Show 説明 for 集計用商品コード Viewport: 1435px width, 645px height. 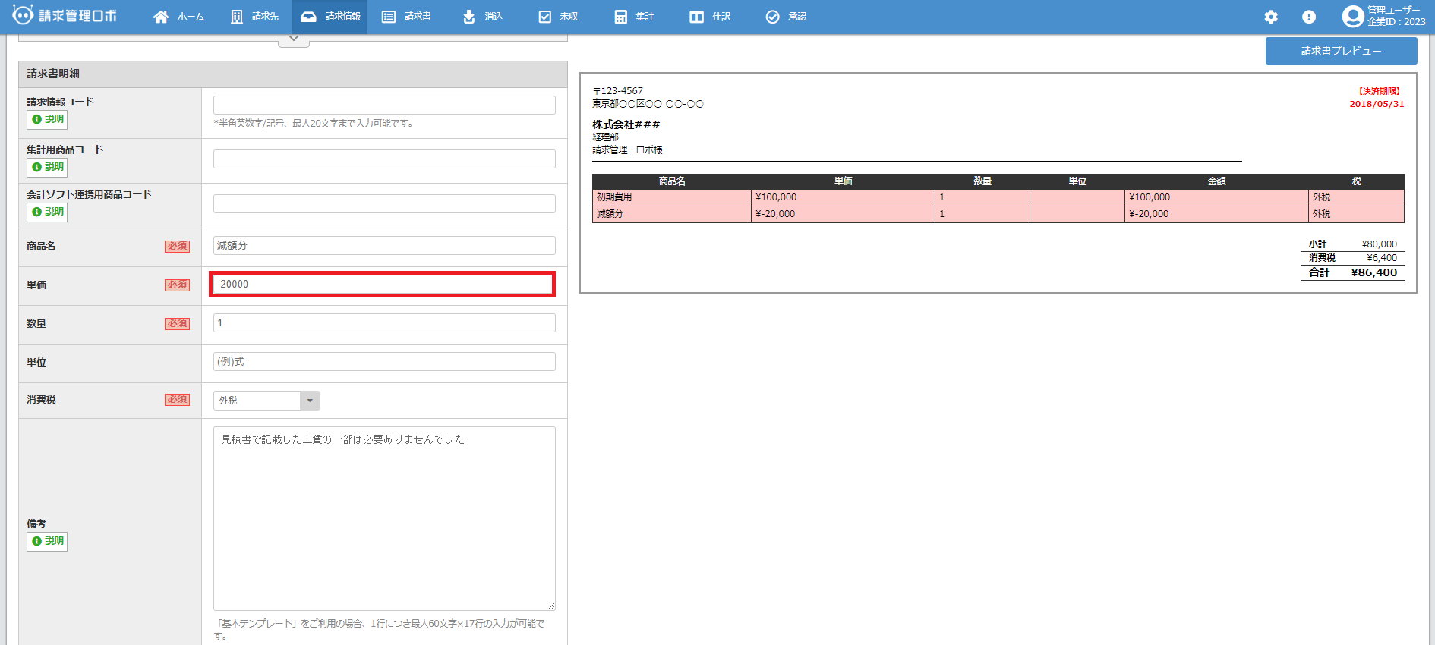point(47,167)
